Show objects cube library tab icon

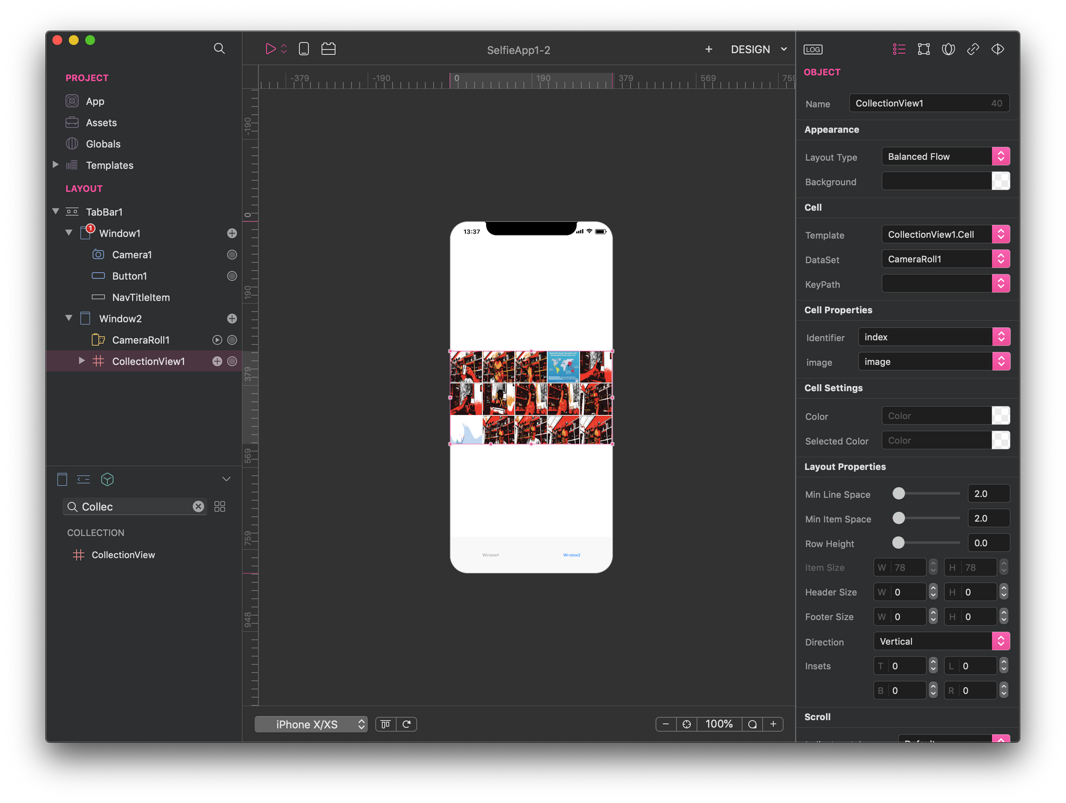click(x=107, y=479)
